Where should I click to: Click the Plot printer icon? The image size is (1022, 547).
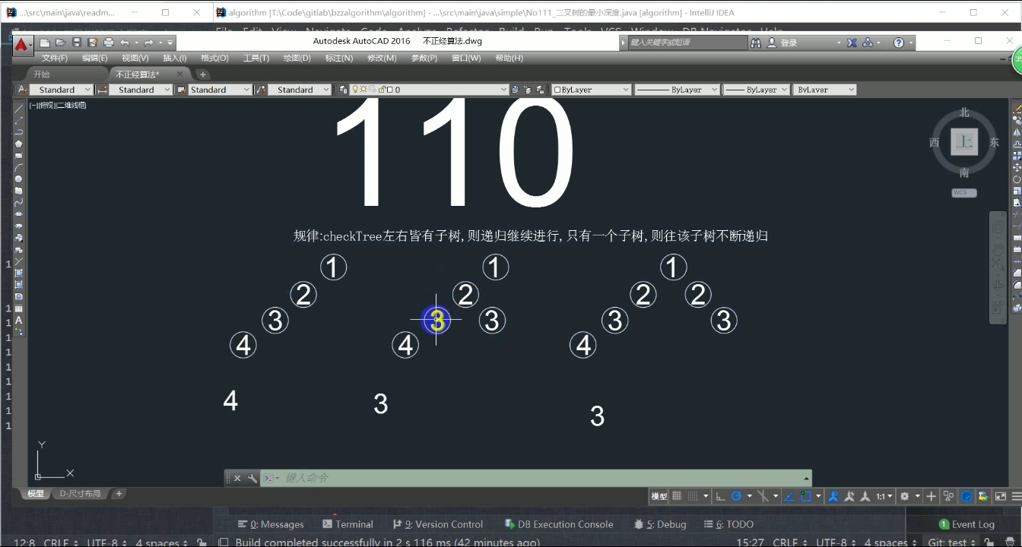(x=109, y=43)
